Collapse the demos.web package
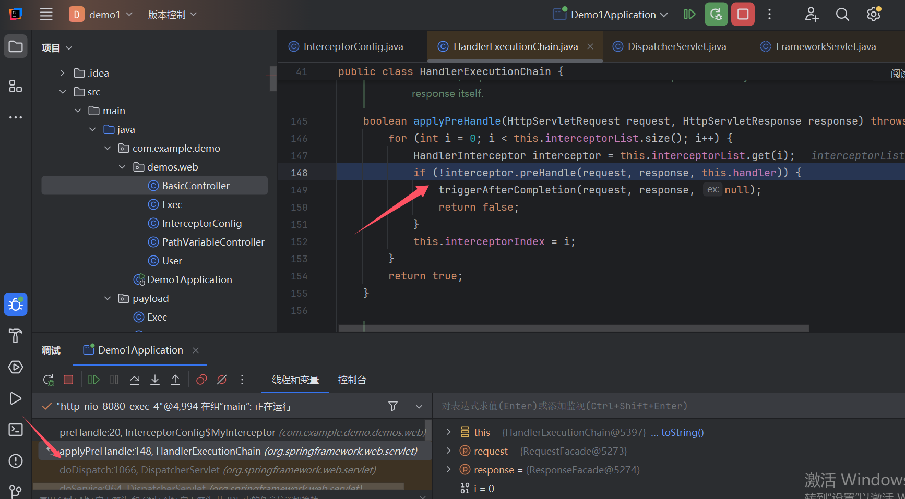Screen dimensions: 905x499 click(x=122, y=167)
